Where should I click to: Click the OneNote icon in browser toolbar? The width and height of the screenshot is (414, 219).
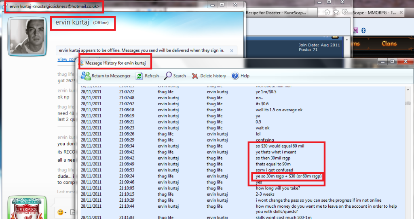(x=355, y=30)
